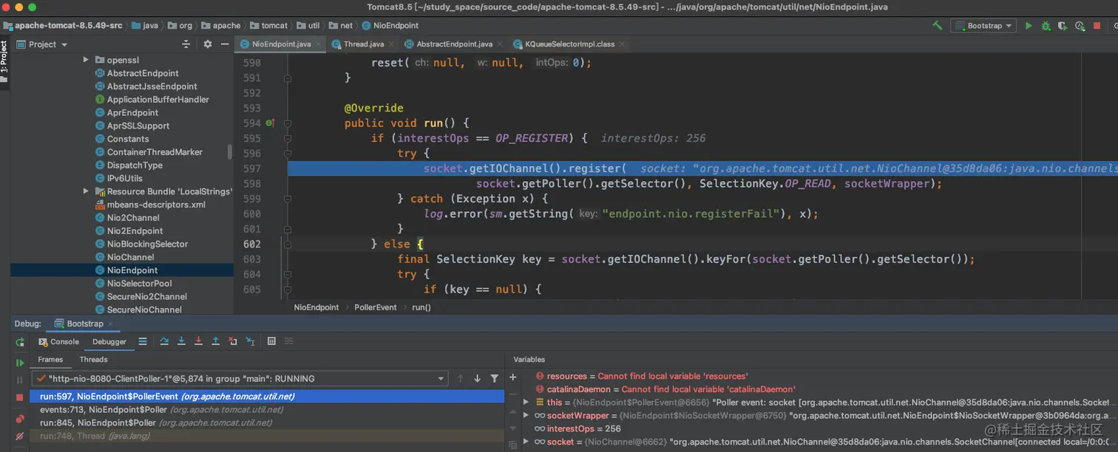This screenshot has width=1118, height=452.
Task: Click the red Stop icon in debug sidebar
Action: pos(20,398)
